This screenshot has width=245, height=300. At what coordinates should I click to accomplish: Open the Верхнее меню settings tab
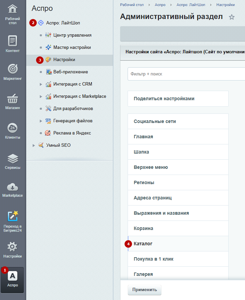point(178,167)
